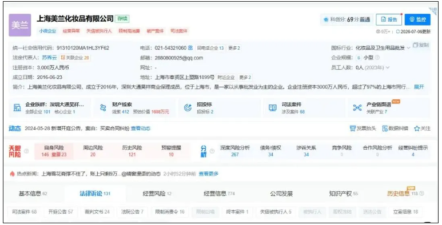This screenshot has height=225, width=442.
Task: Select 限制消费令 16 sub-tab
Action: 170,212
